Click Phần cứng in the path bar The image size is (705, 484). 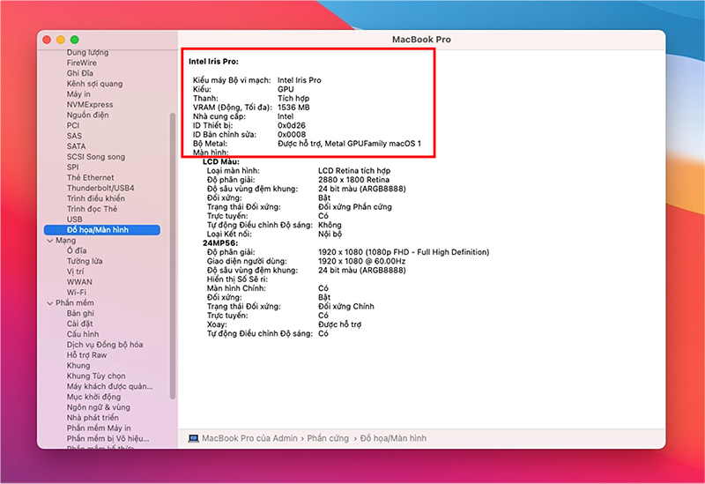click(328, 438)
